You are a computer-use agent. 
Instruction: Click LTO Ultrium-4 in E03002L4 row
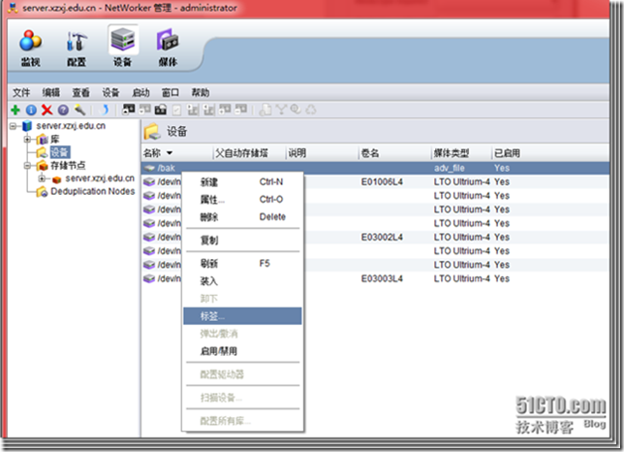tap(461, 238)
